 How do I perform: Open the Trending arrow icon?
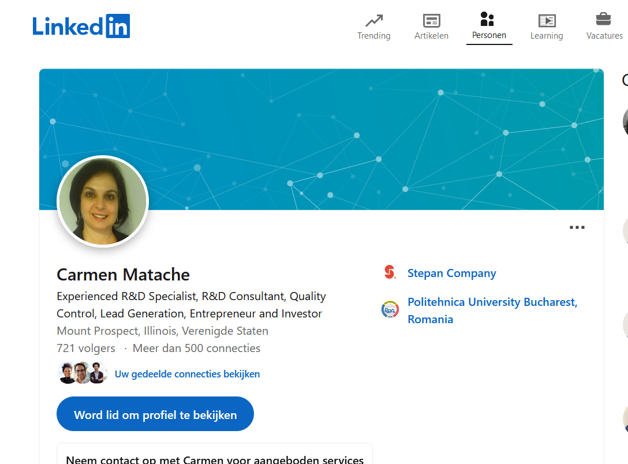coord(373,20)
